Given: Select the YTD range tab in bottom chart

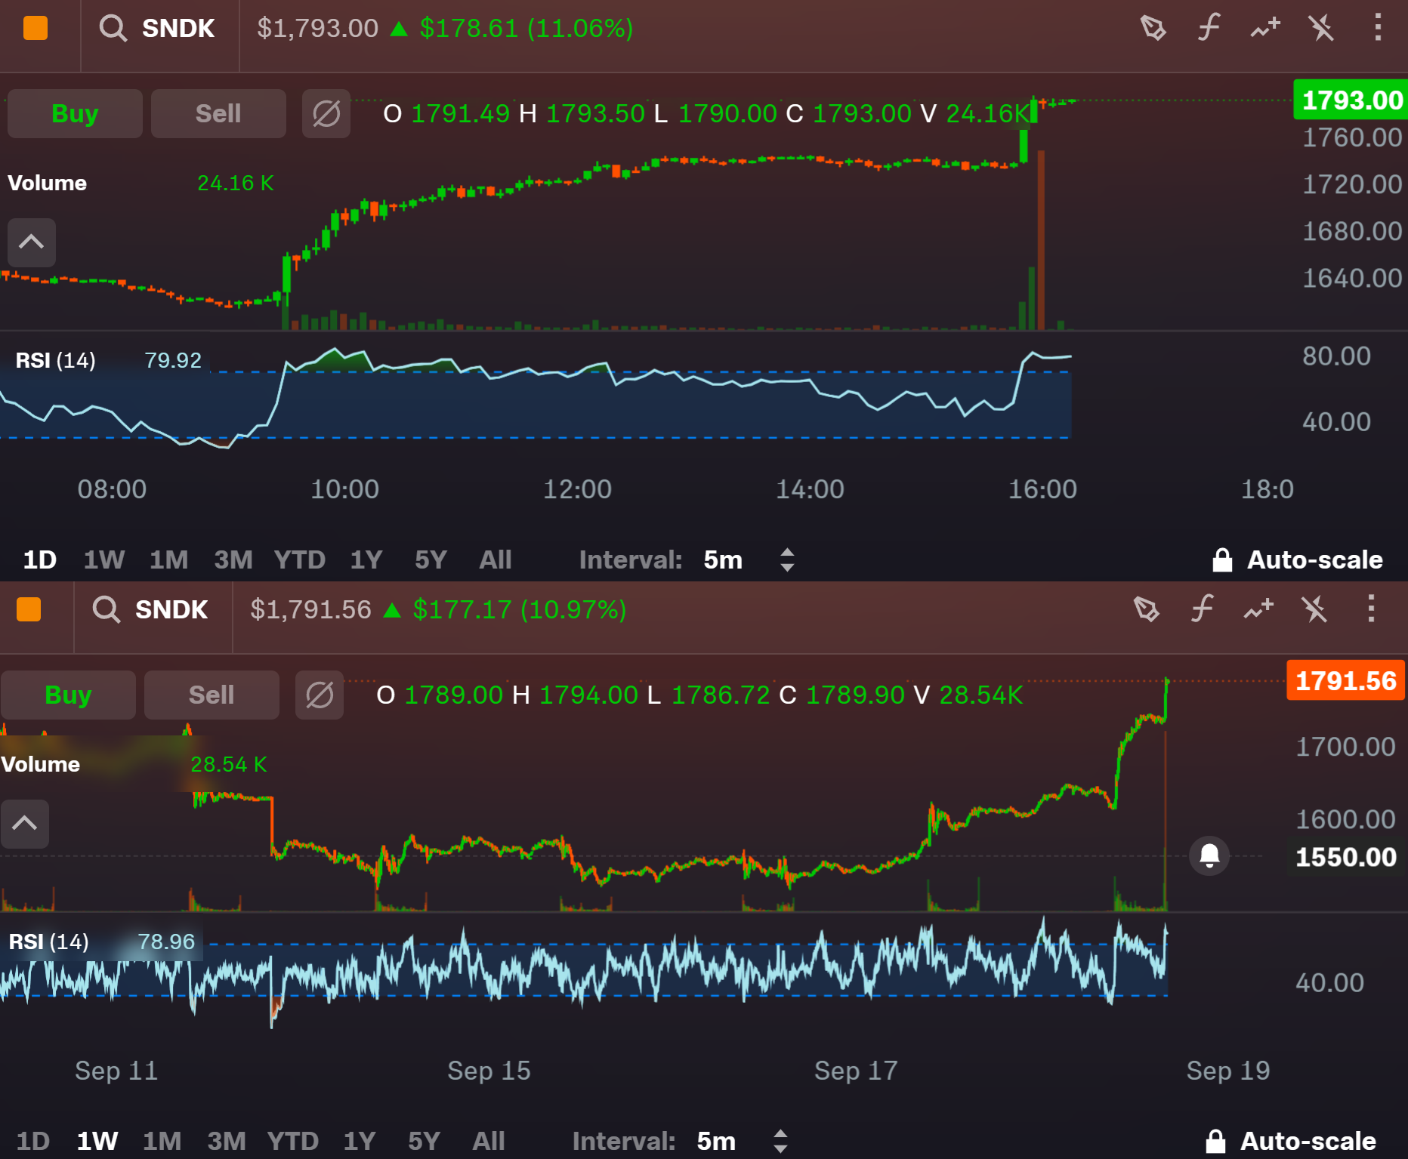Looking at the screenshot, I should (x=292, y=1141).
